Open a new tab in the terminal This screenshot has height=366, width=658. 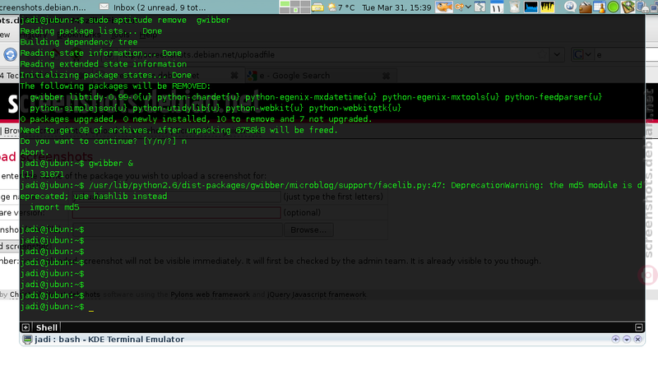[x=25, y=327]
